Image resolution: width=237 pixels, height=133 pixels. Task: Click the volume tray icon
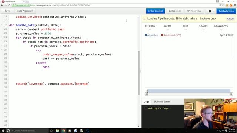click(x=223, y=130)
